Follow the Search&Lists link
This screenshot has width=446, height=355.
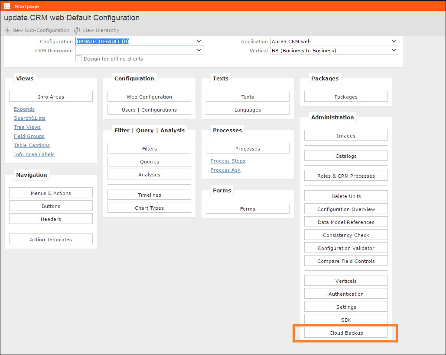coord(29,118)
